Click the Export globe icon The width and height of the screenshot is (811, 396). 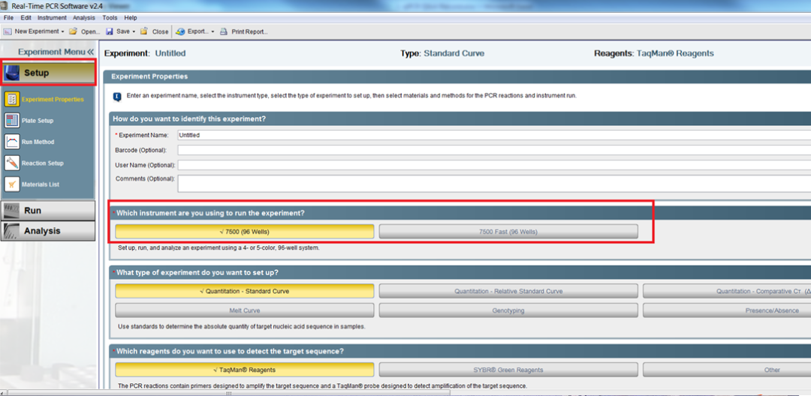pyautogui.click(x=180, y=31)
